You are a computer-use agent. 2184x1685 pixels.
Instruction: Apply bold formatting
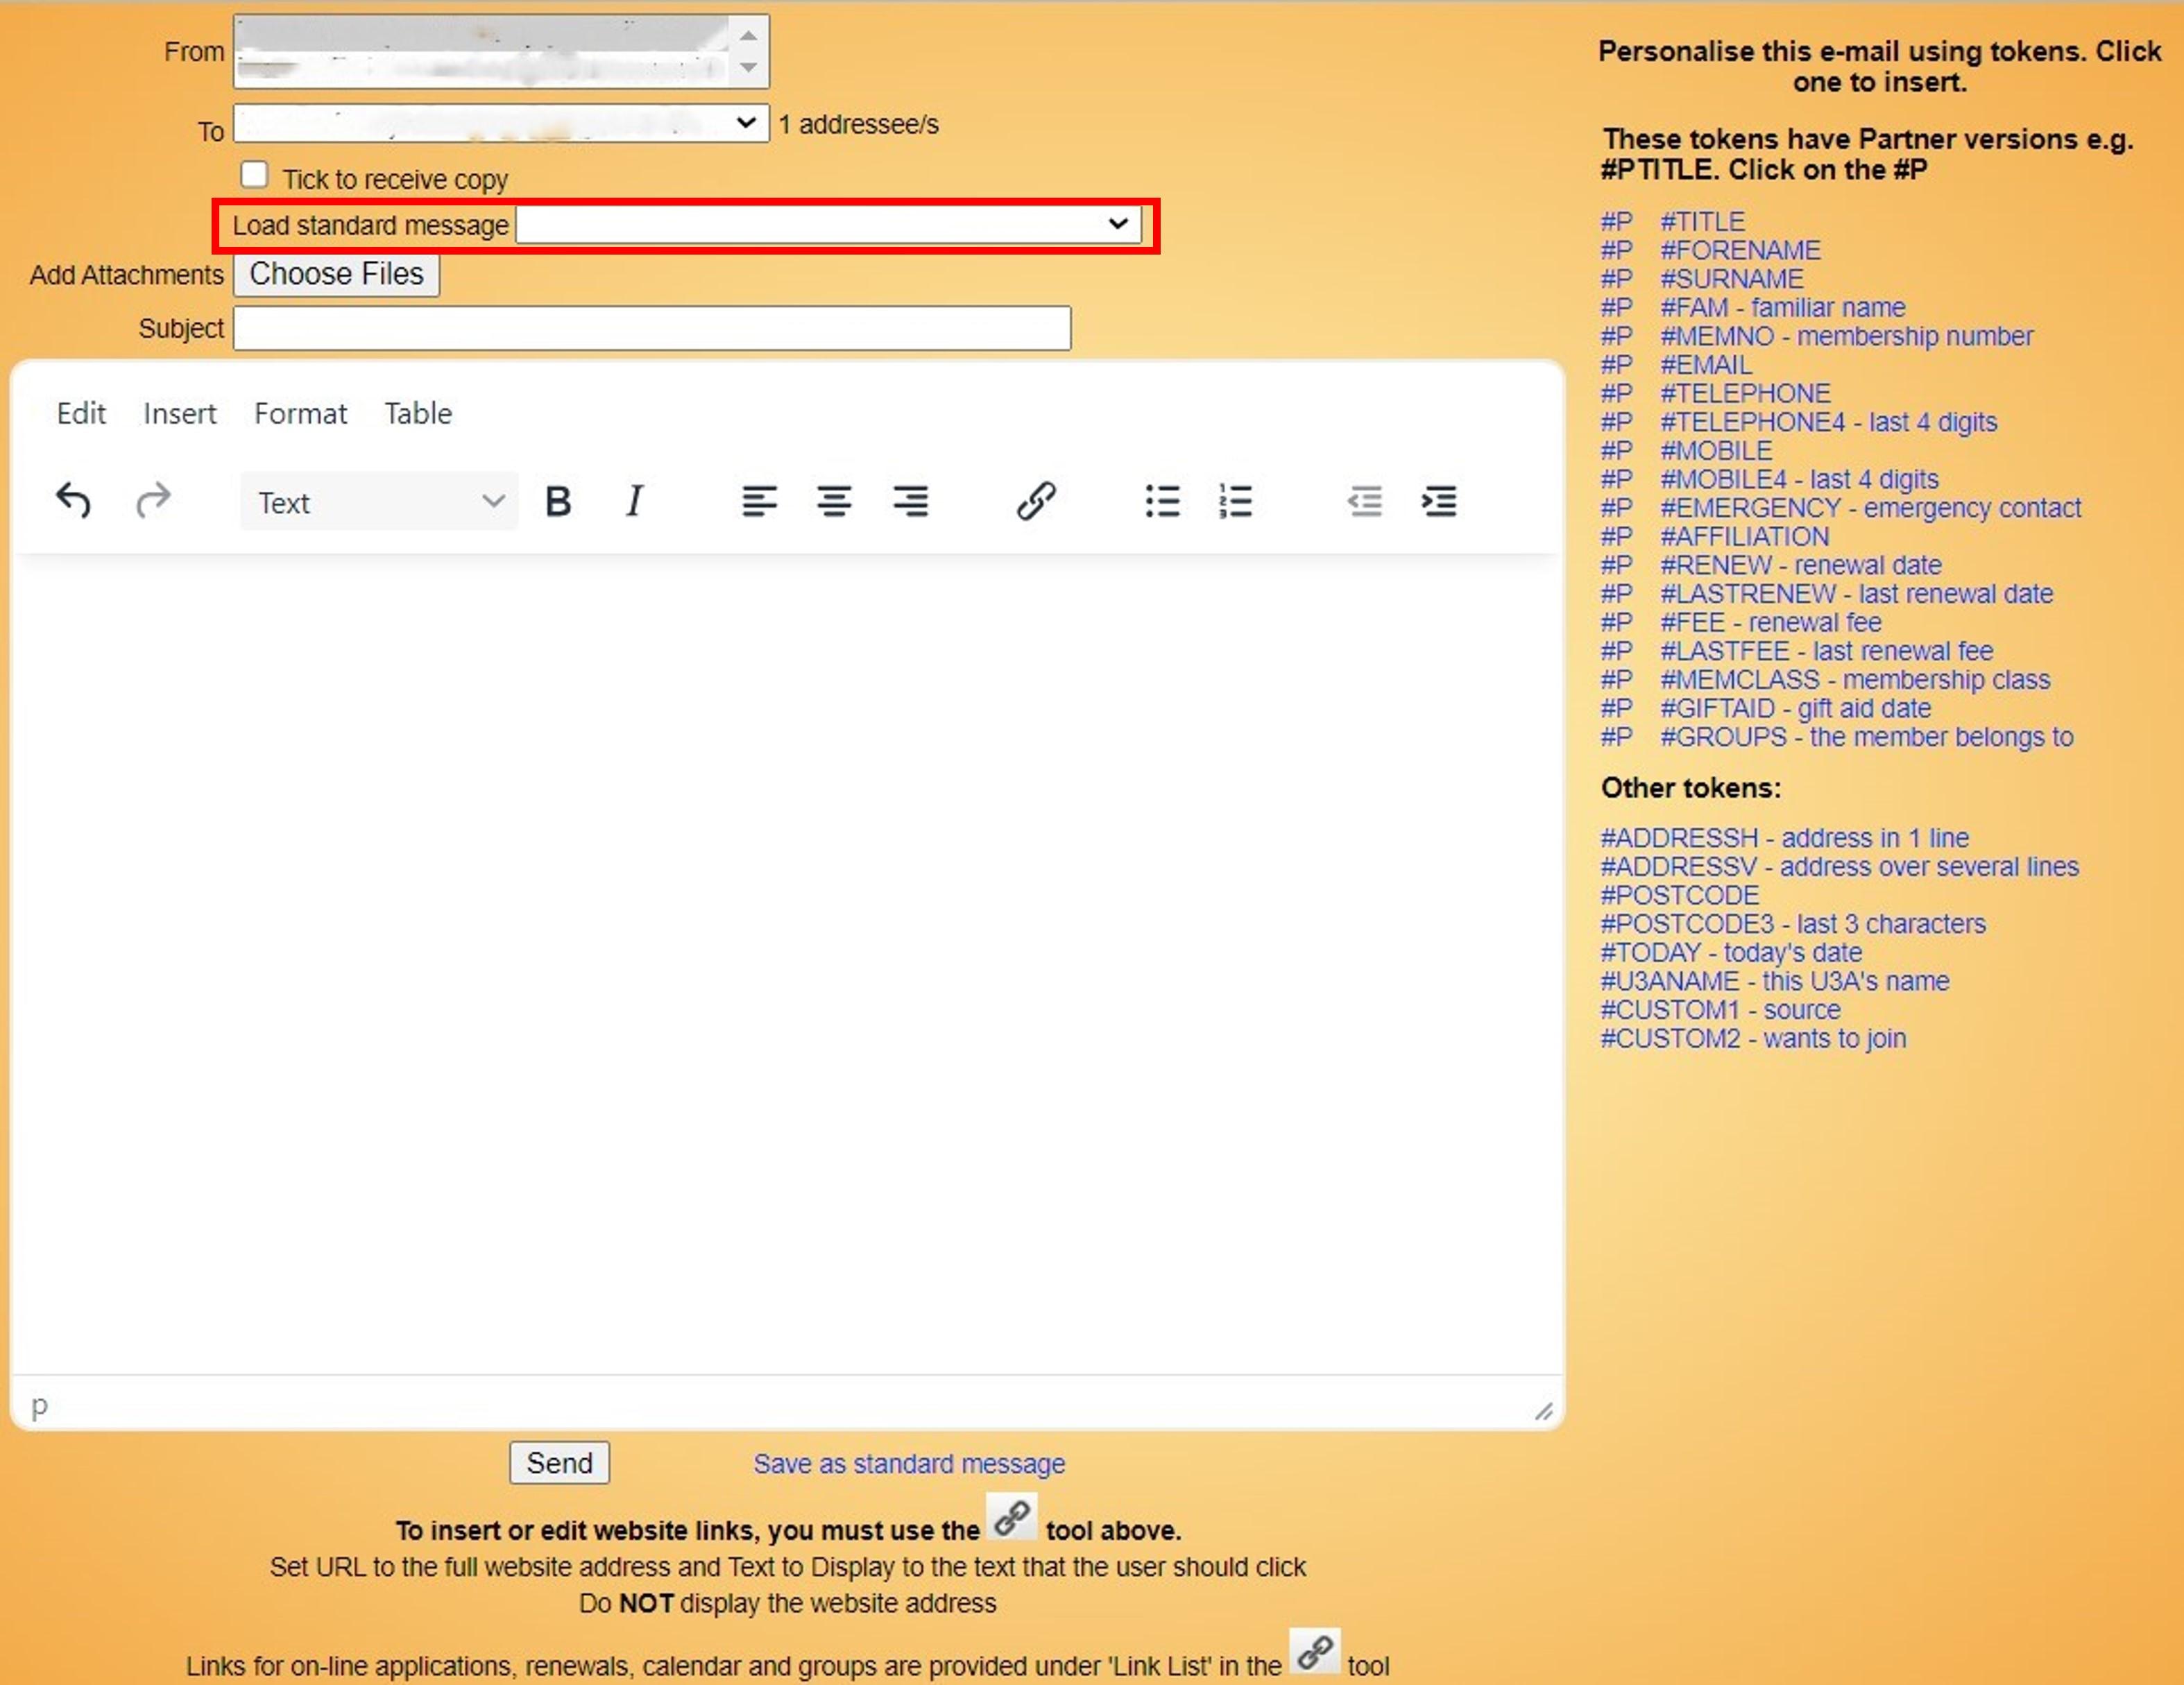click(558, 500)
